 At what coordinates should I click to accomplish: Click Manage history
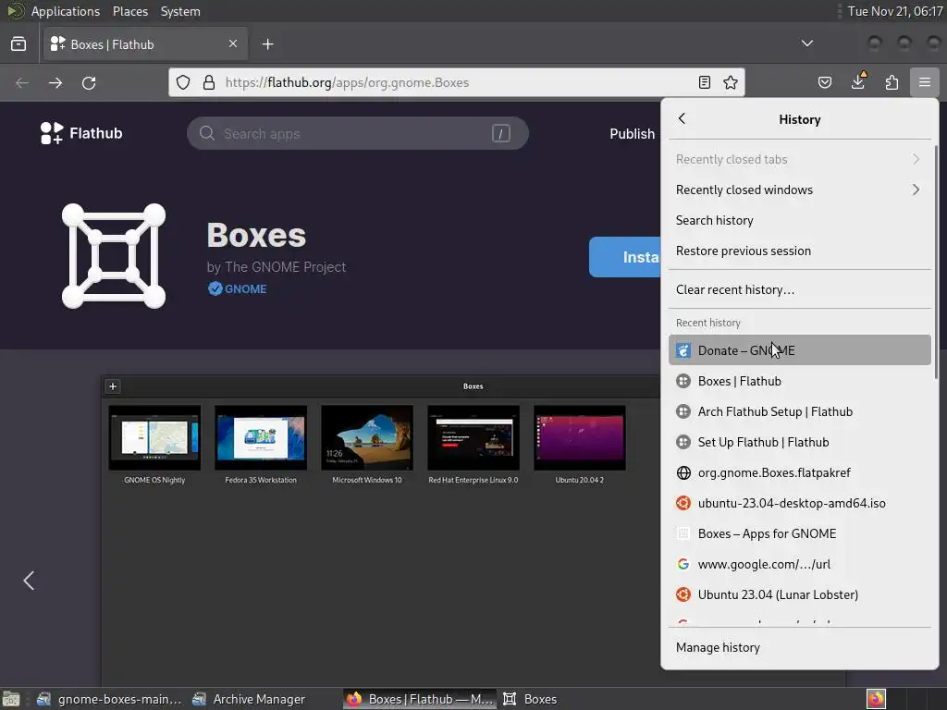click(x=799, y=647)
